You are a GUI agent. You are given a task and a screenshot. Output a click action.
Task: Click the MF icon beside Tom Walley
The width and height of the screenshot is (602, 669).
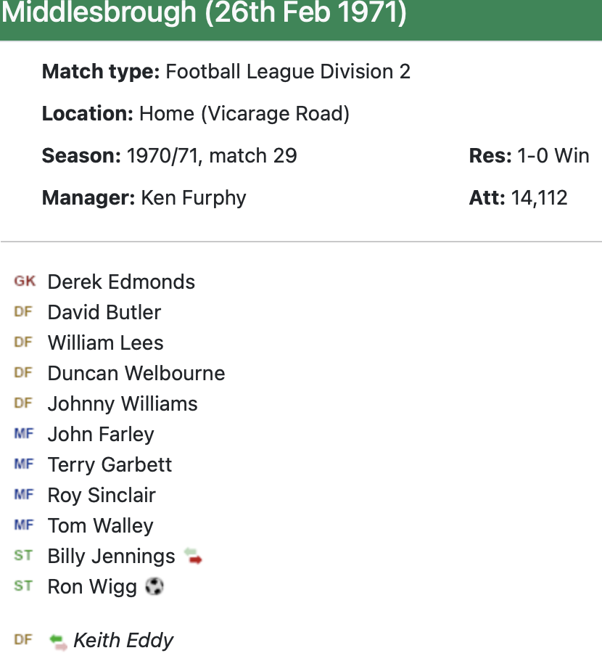click(24, 525)
